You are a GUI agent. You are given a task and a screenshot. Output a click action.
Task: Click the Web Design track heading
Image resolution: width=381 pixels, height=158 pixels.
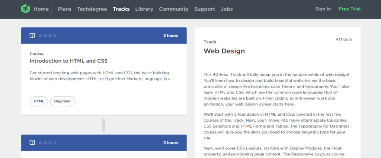pyautogui.click(x=224, y=51)
